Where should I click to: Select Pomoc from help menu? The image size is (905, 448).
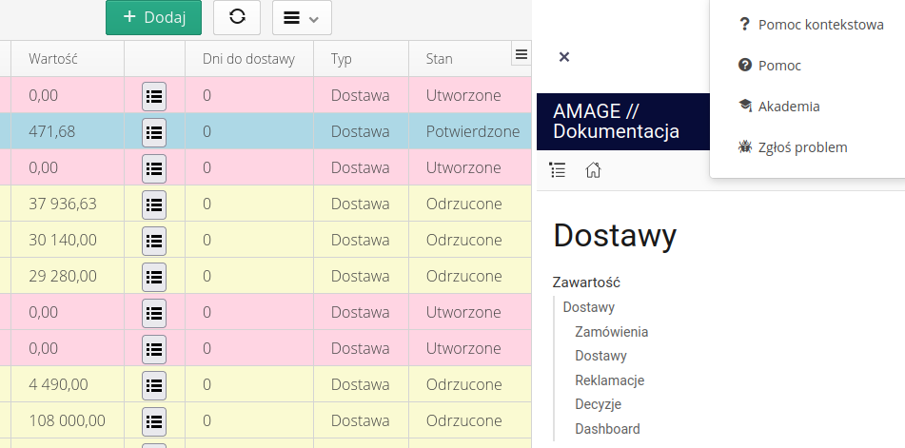coord(779,66)
